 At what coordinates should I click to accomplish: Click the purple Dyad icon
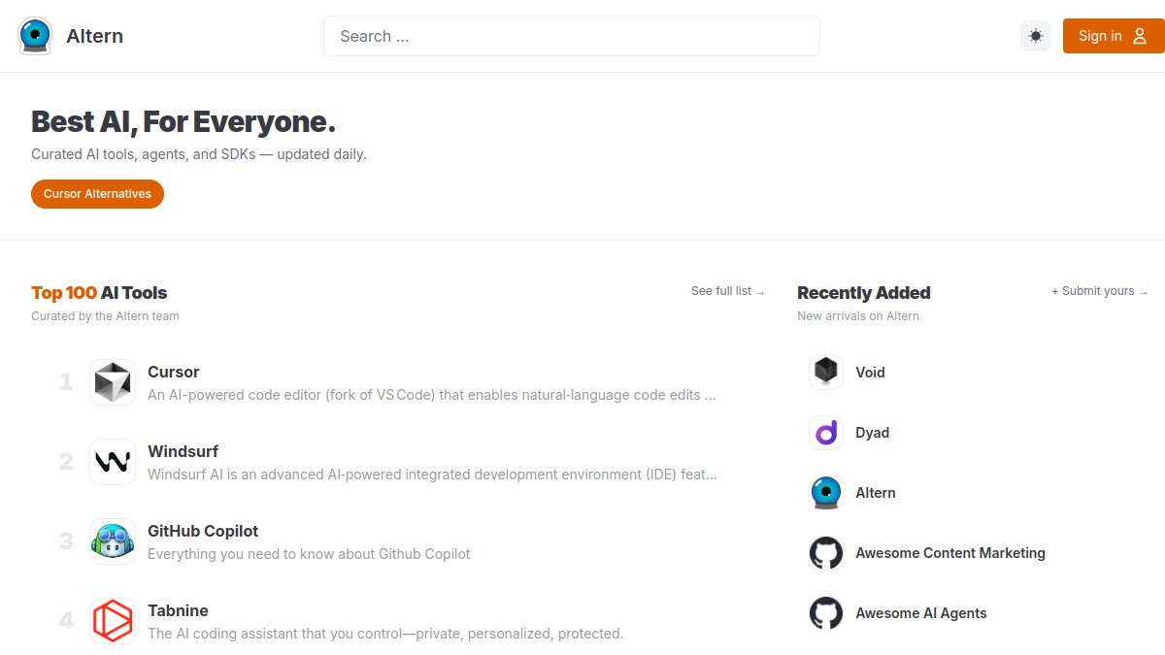click(x=826, y=433)
